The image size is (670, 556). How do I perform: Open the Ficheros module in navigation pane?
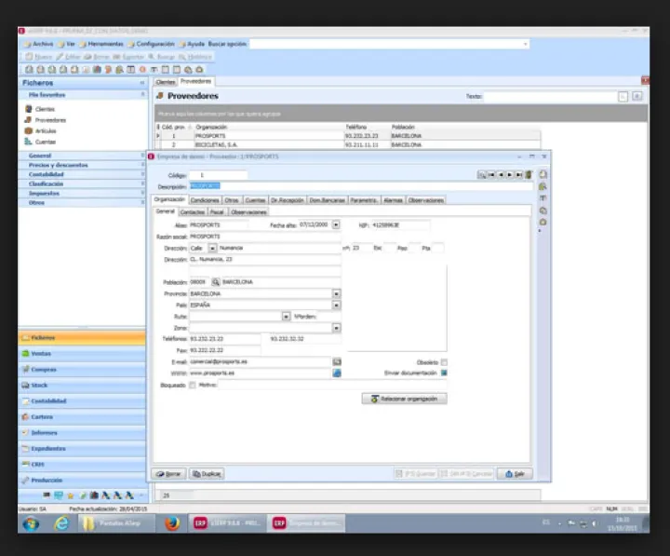pos(82,338)
